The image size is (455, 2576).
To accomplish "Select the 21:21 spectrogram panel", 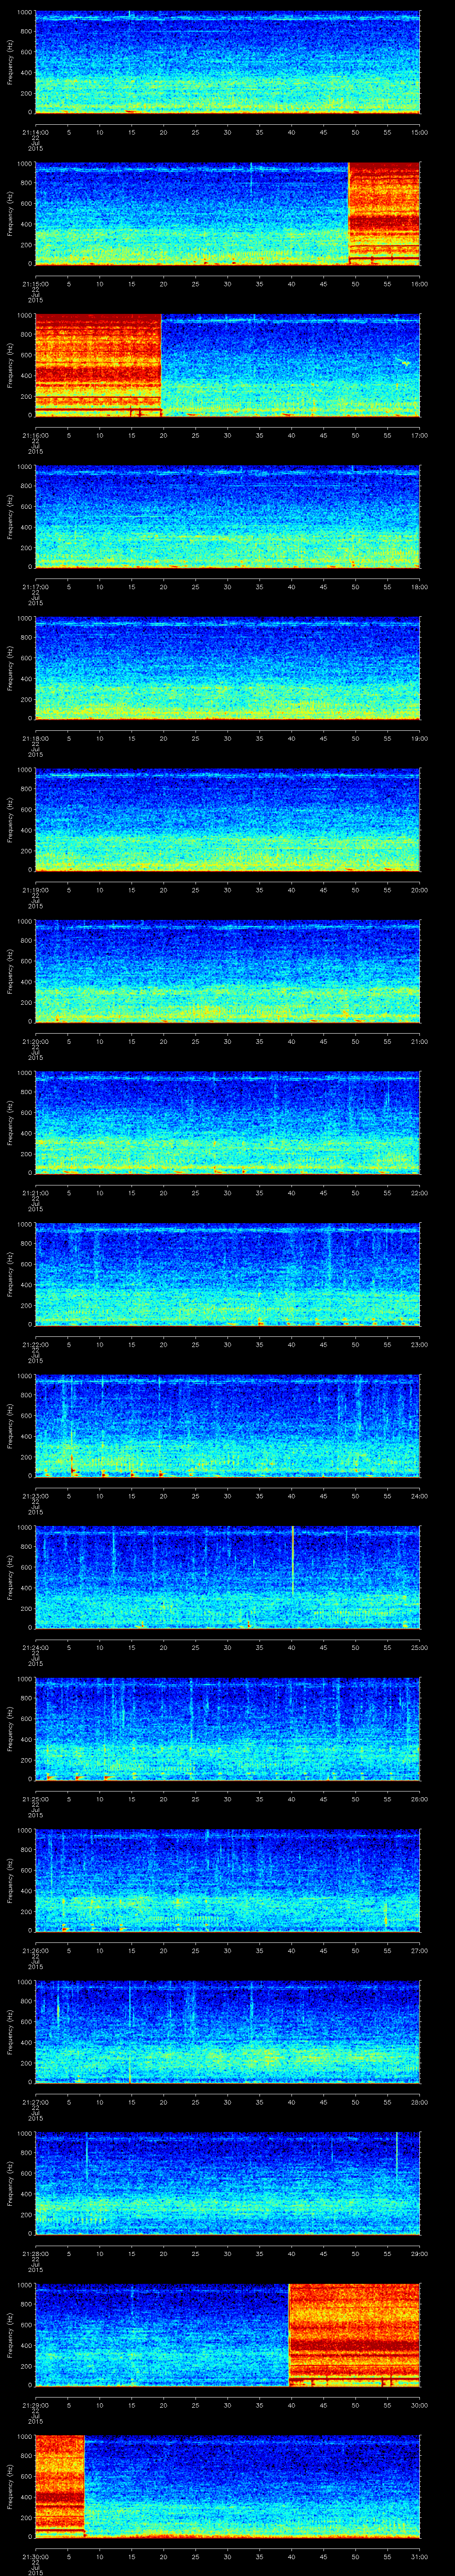I will point(227,1123).
